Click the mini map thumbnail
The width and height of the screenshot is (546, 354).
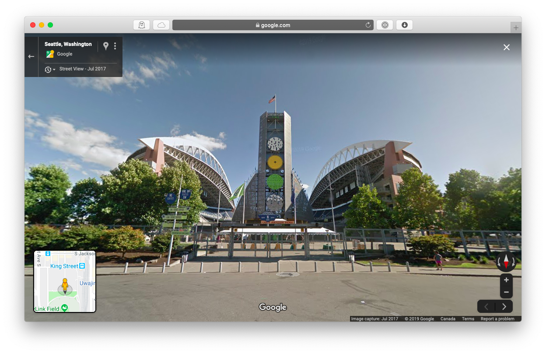(65, 281)
